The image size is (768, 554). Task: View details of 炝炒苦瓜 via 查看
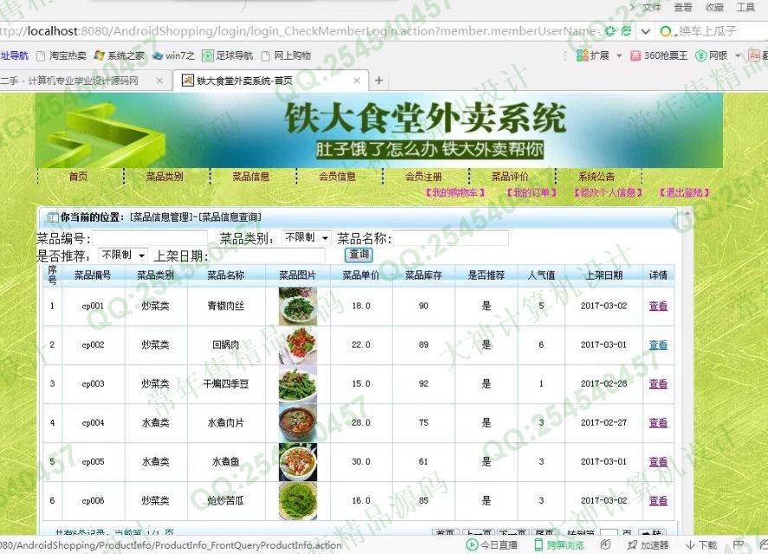658,500
